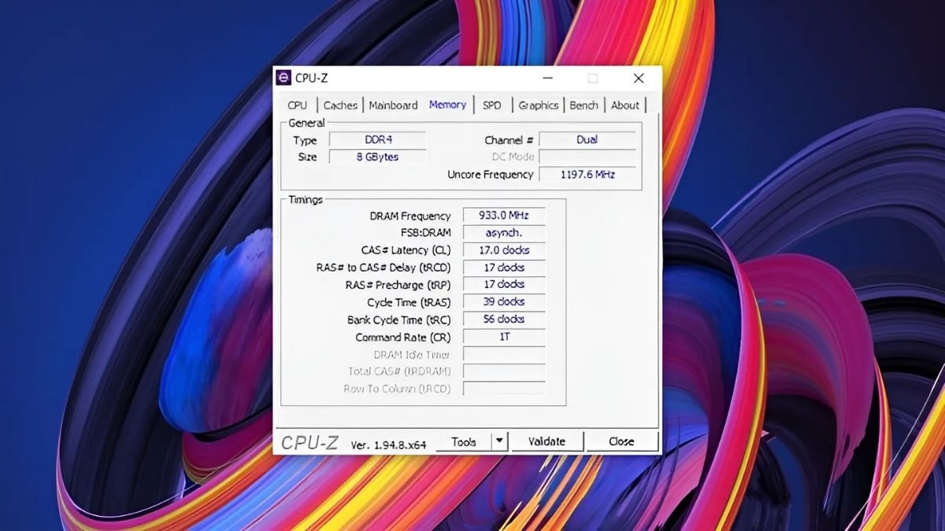Viewport: 945px width, 531px height.
Task: Click the DDR4 memory type field
Action: pos(377,140)
